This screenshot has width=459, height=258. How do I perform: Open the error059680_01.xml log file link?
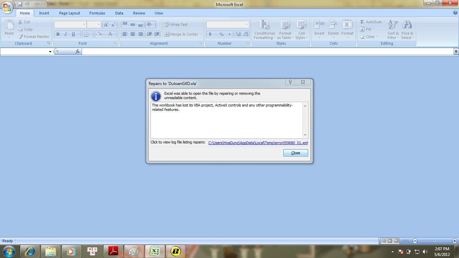point(258,143)
